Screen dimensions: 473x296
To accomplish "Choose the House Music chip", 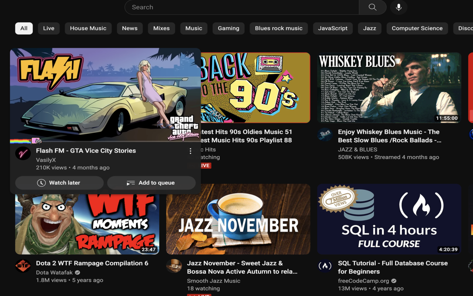I will coord(88,28).
